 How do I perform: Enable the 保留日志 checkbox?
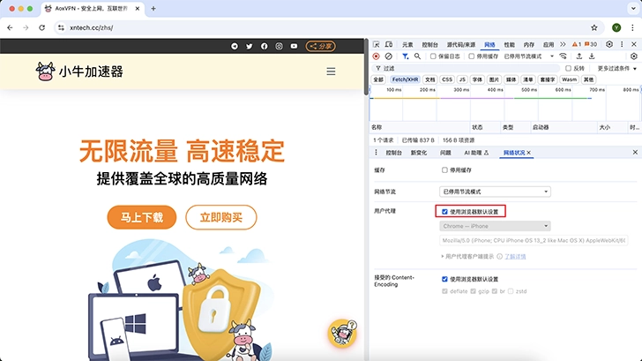pos(433,56)
